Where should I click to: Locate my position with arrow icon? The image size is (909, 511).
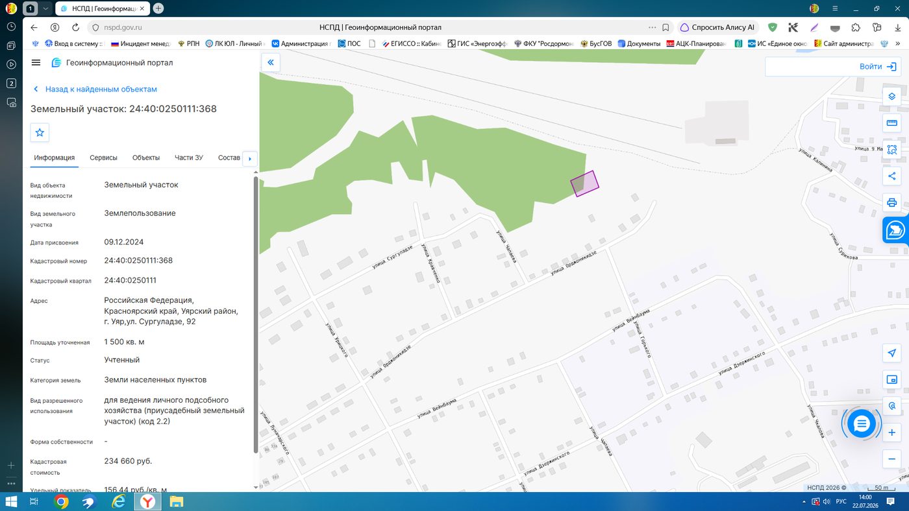click(x=891, y=353)
